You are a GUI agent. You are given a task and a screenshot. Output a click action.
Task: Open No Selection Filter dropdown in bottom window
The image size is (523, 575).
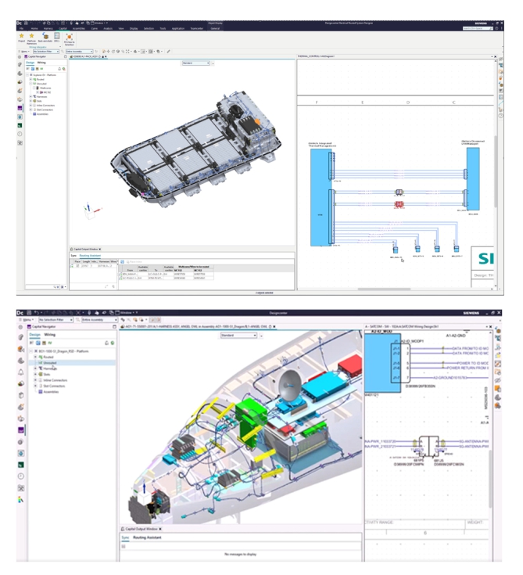56,320
